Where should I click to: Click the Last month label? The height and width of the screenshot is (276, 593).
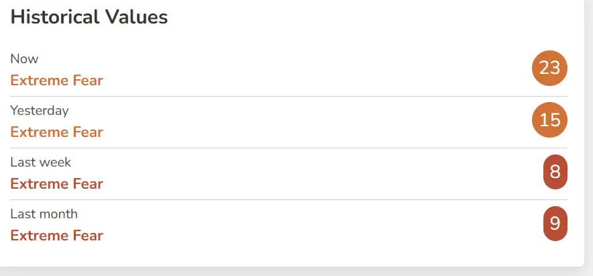point(44,214)
